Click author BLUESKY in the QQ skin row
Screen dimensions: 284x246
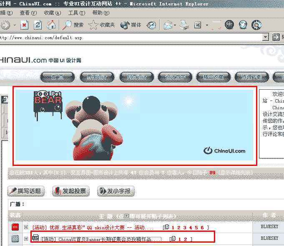pos(269,227)
